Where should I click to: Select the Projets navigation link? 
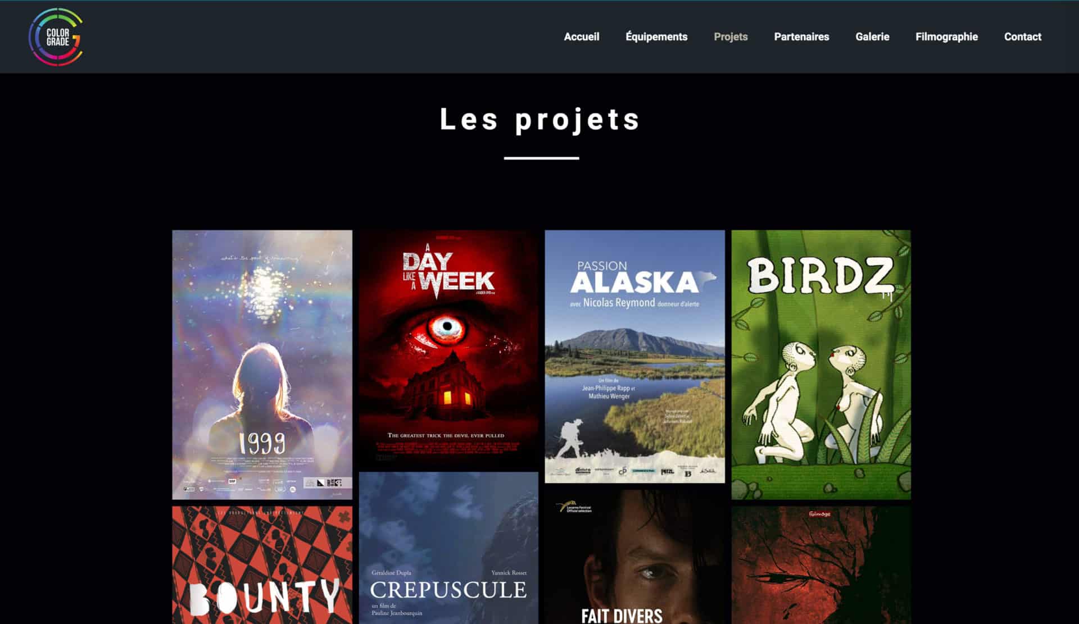tap(731, 37)
